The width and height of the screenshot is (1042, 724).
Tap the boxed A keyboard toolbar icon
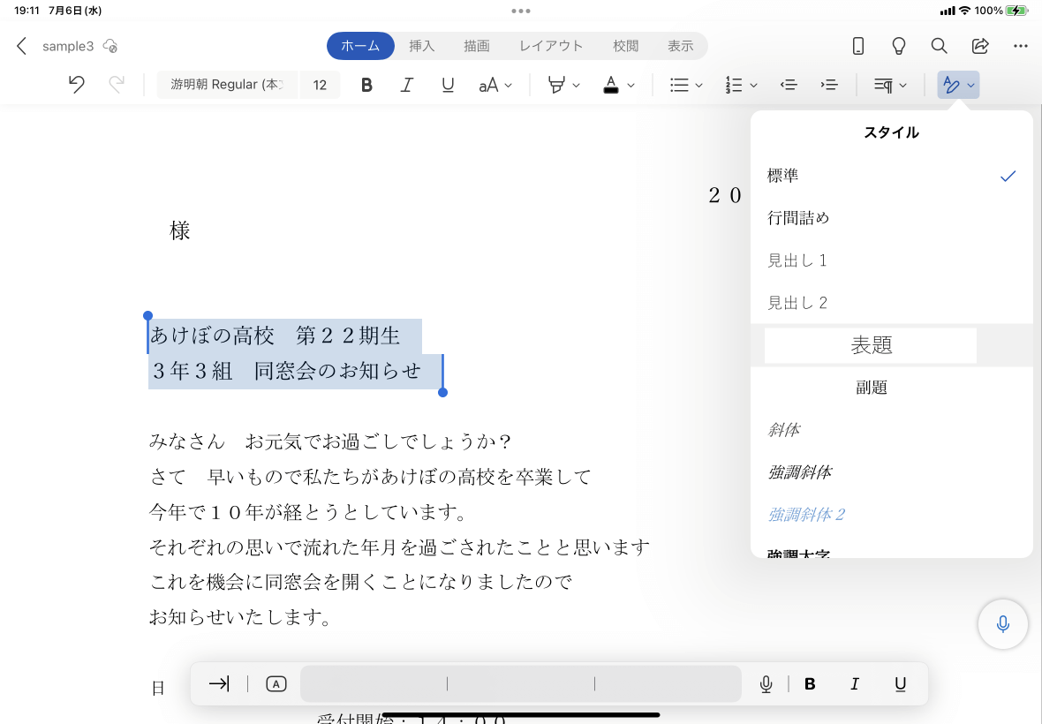click(276, 683)
